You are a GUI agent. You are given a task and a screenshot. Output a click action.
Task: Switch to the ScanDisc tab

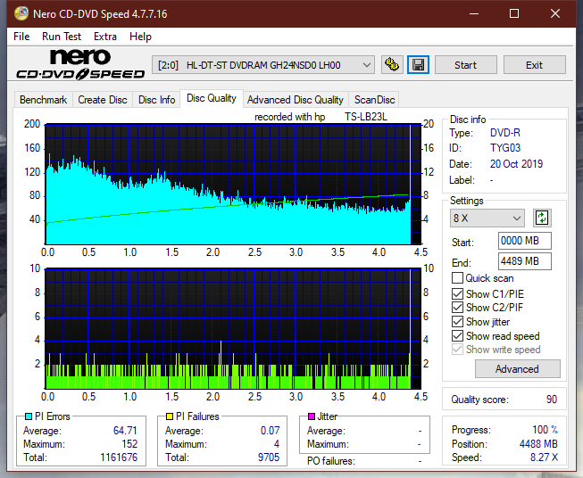[374, 100]
